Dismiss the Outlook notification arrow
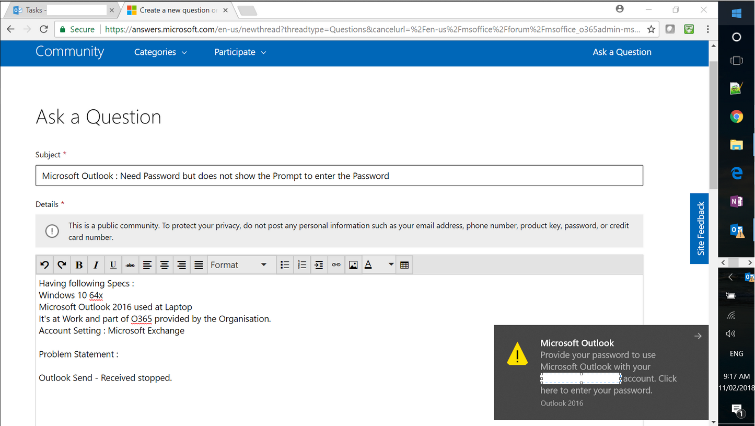 click(698, 336)
